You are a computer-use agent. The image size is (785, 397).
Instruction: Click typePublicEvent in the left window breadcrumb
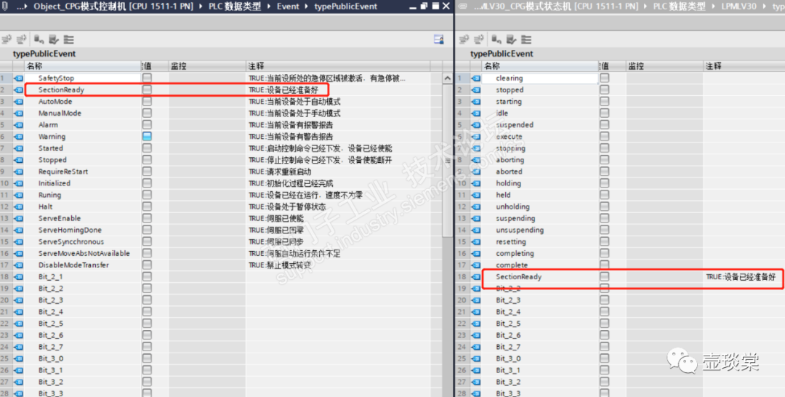point(346,7)
